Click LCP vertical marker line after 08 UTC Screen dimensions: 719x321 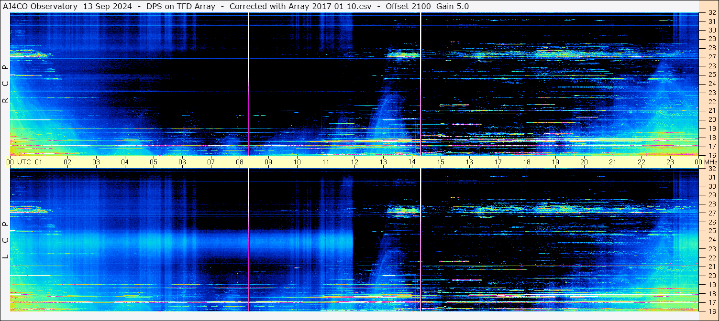pos(248,240)
